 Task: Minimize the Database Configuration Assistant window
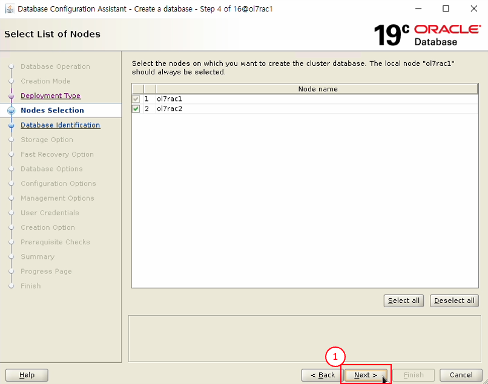point(418,8)
